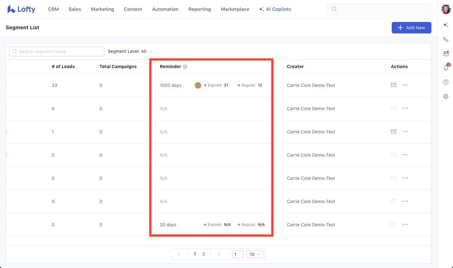Open the AI Copilots menu
Screen dimensions: 453x268
pos(275,9)
